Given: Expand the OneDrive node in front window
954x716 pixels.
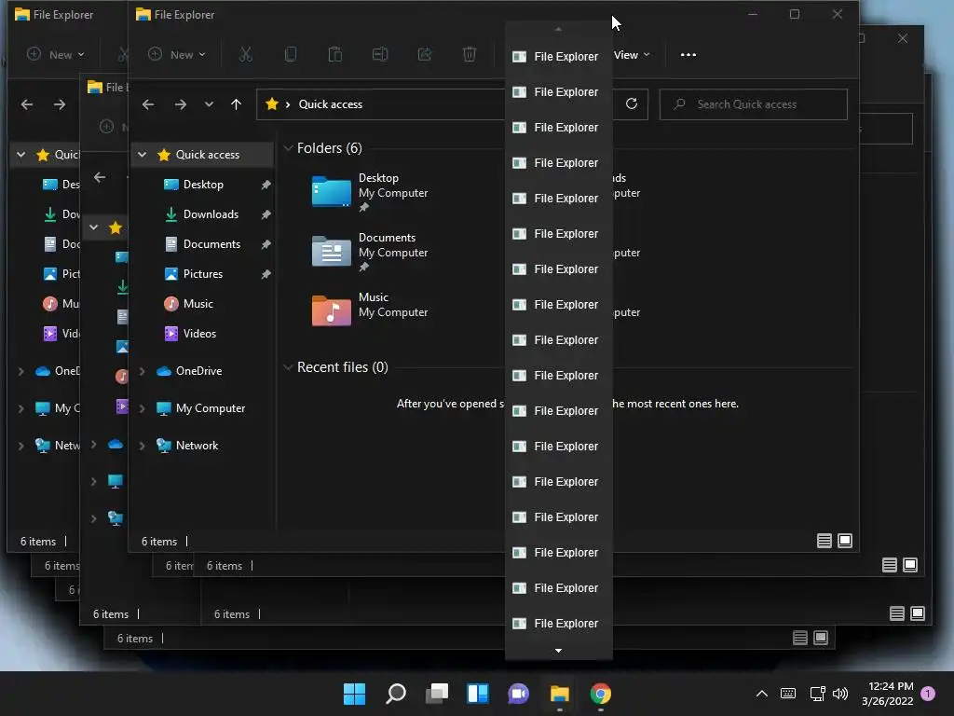Looking at the screenshot, I should [142, 371].
